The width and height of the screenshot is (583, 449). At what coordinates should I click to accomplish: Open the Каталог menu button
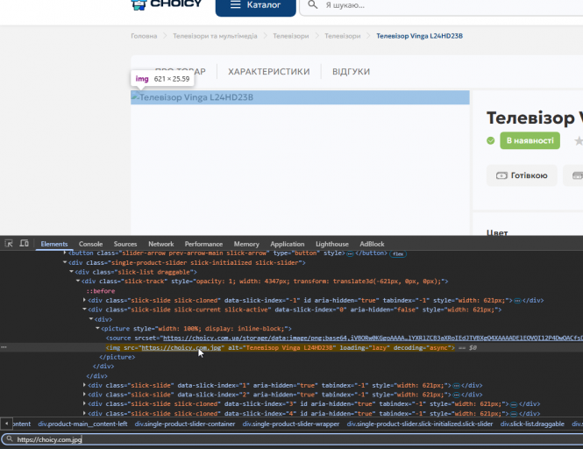(255, 7)
